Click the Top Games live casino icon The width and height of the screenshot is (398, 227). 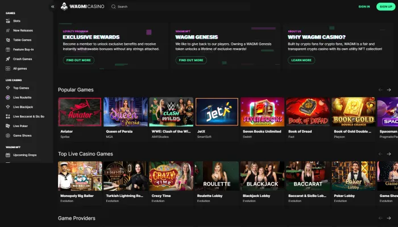click(8, 88)
